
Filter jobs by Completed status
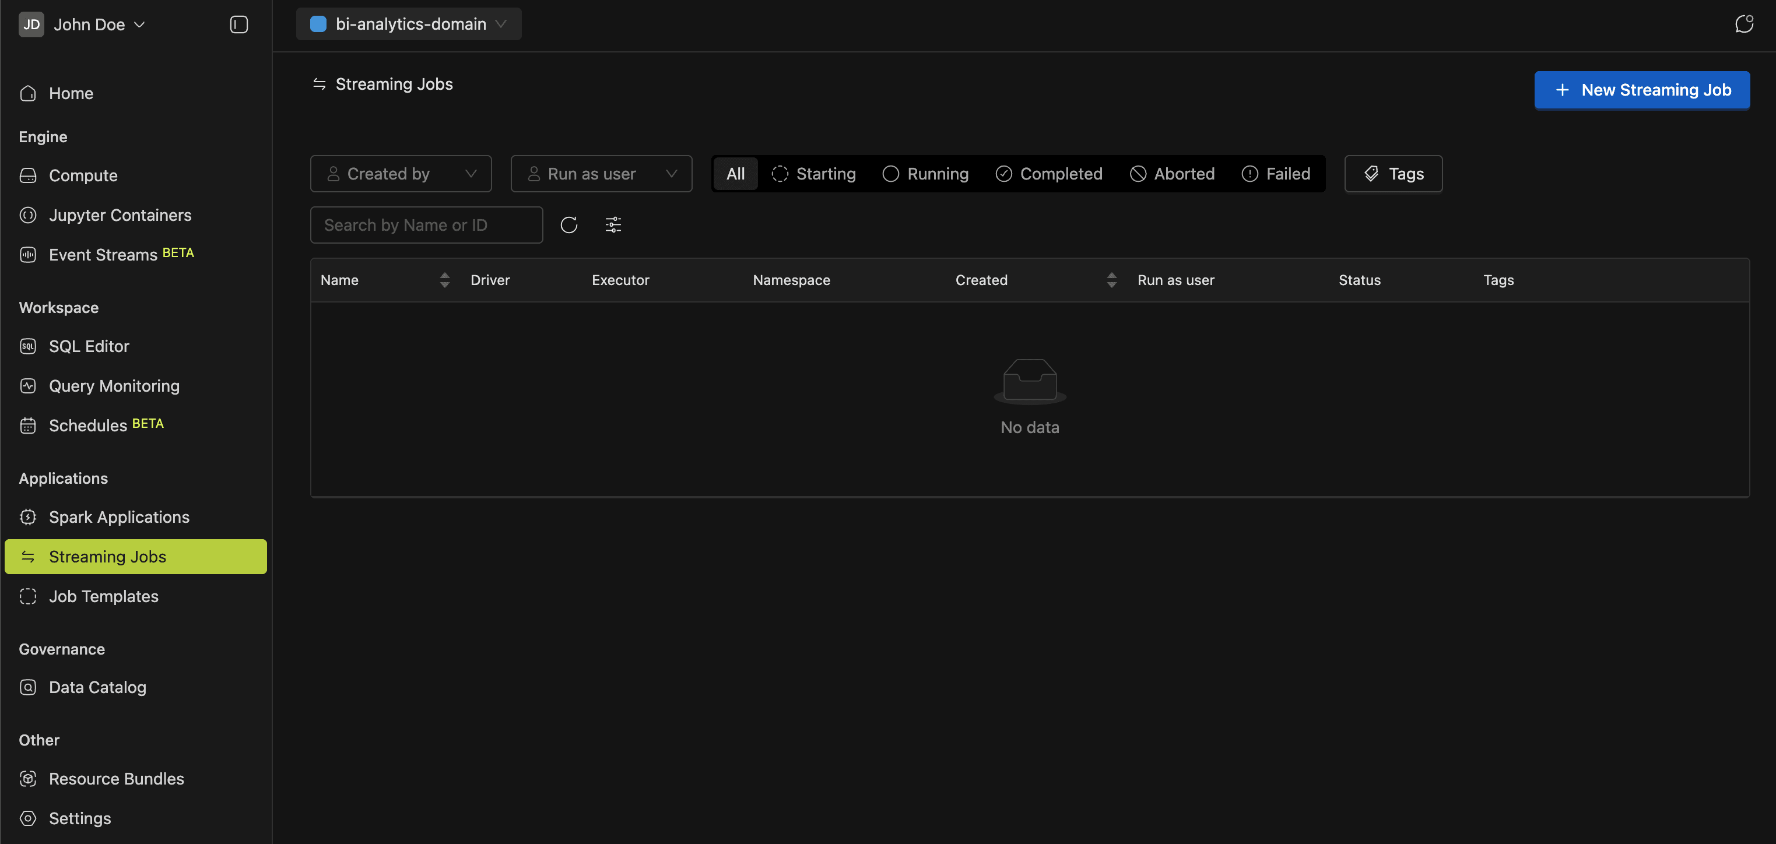click(x=1049, y=173)
